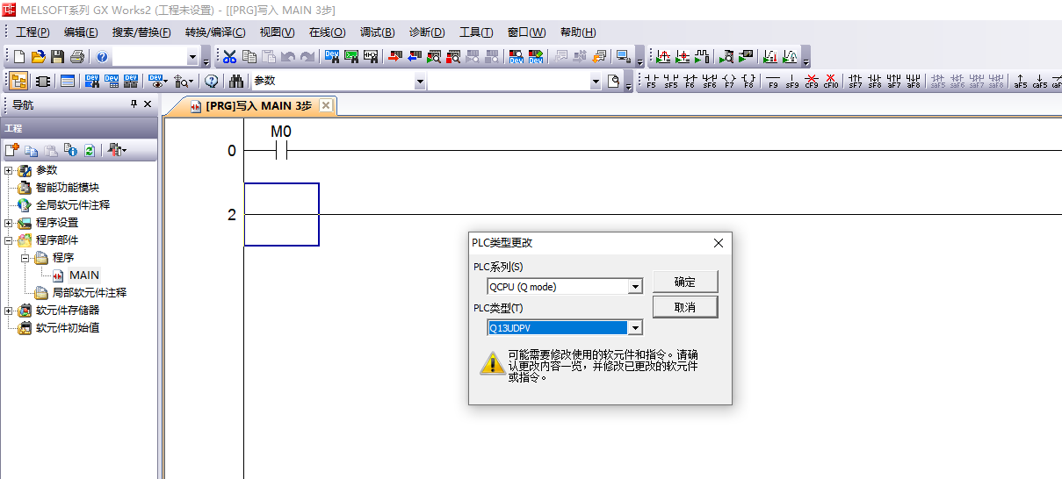
Task: Open the 在线(O) menu
Action: tap(327, 32)
